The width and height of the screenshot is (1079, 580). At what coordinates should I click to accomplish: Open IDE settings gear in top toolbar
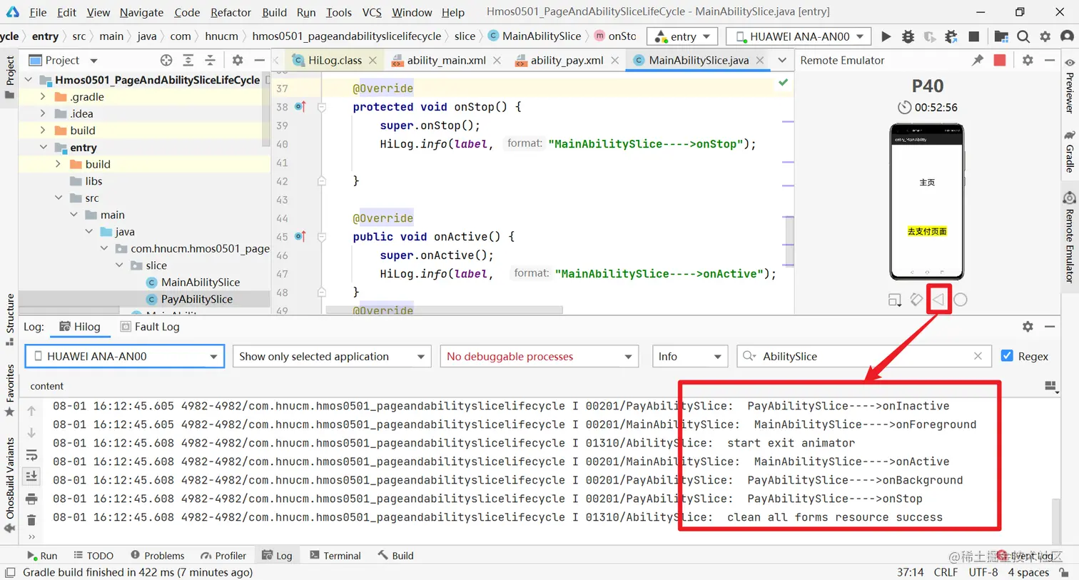(1045, 36)
